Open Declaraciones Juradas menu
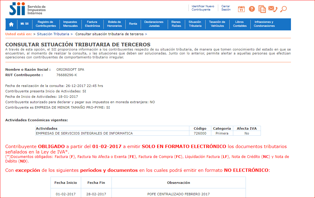This screenshot has height=198, width=315. 154,24
